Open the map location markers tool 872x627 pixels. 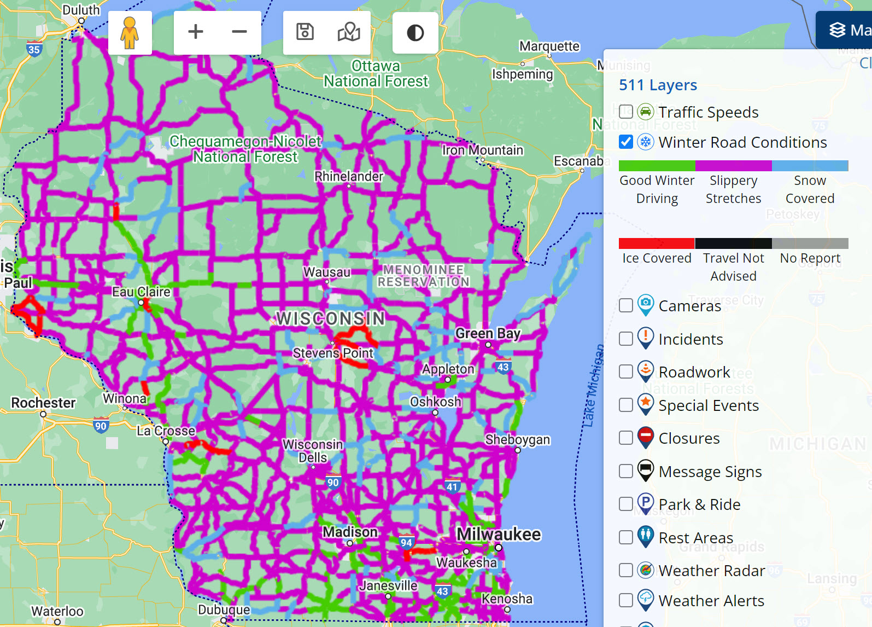(349, 32)
